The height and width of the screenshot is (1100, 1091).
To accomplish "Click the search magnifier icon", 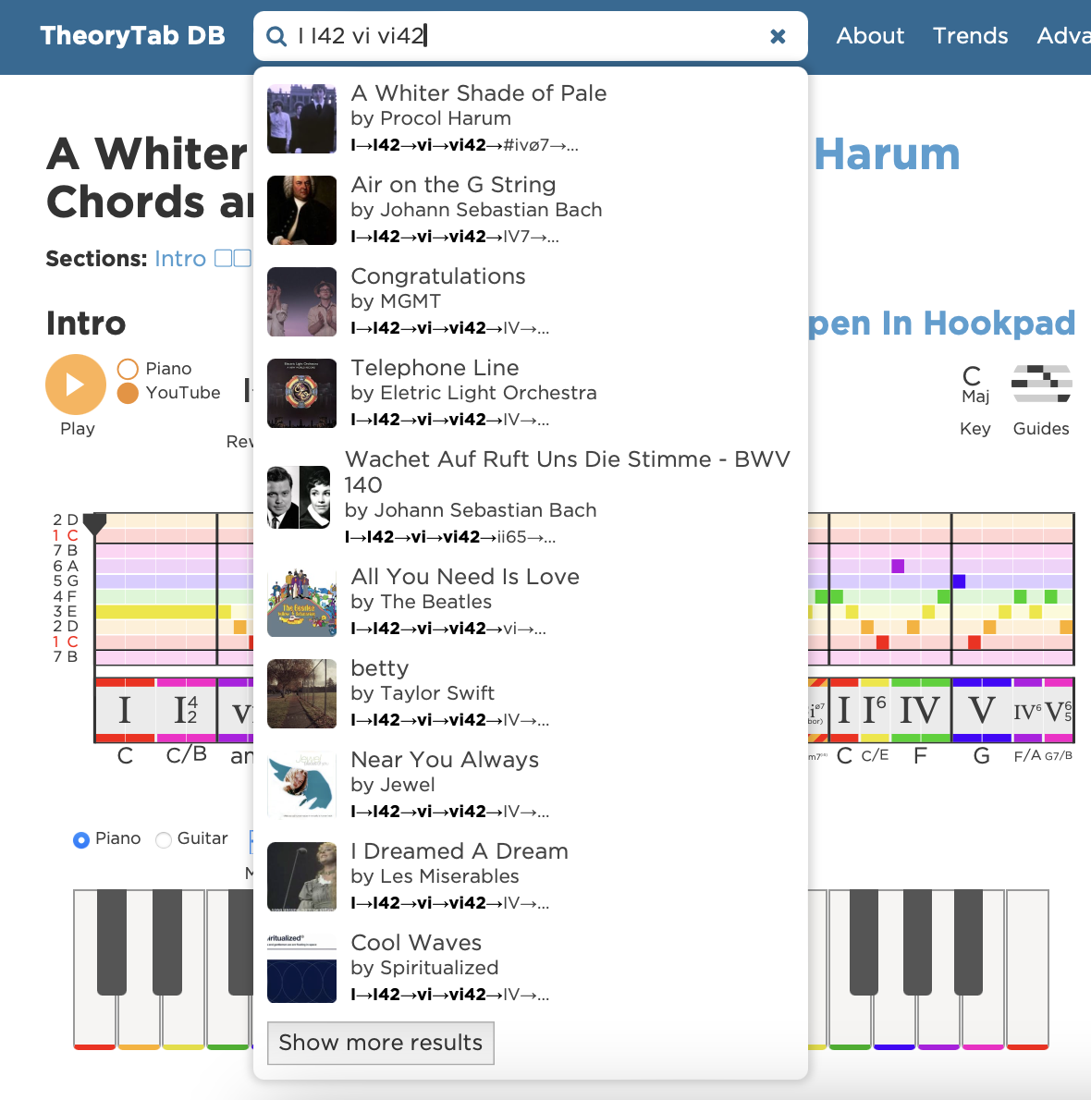I will (x=276, y=36).
